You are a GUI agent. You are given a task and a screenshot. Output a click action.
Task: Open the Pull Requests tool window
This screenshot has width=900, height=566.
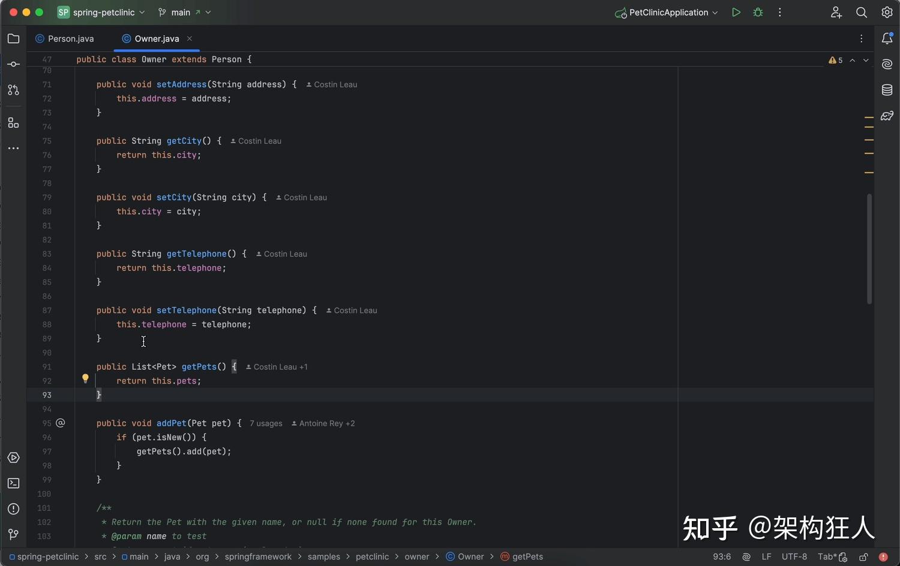coord(13,90)
